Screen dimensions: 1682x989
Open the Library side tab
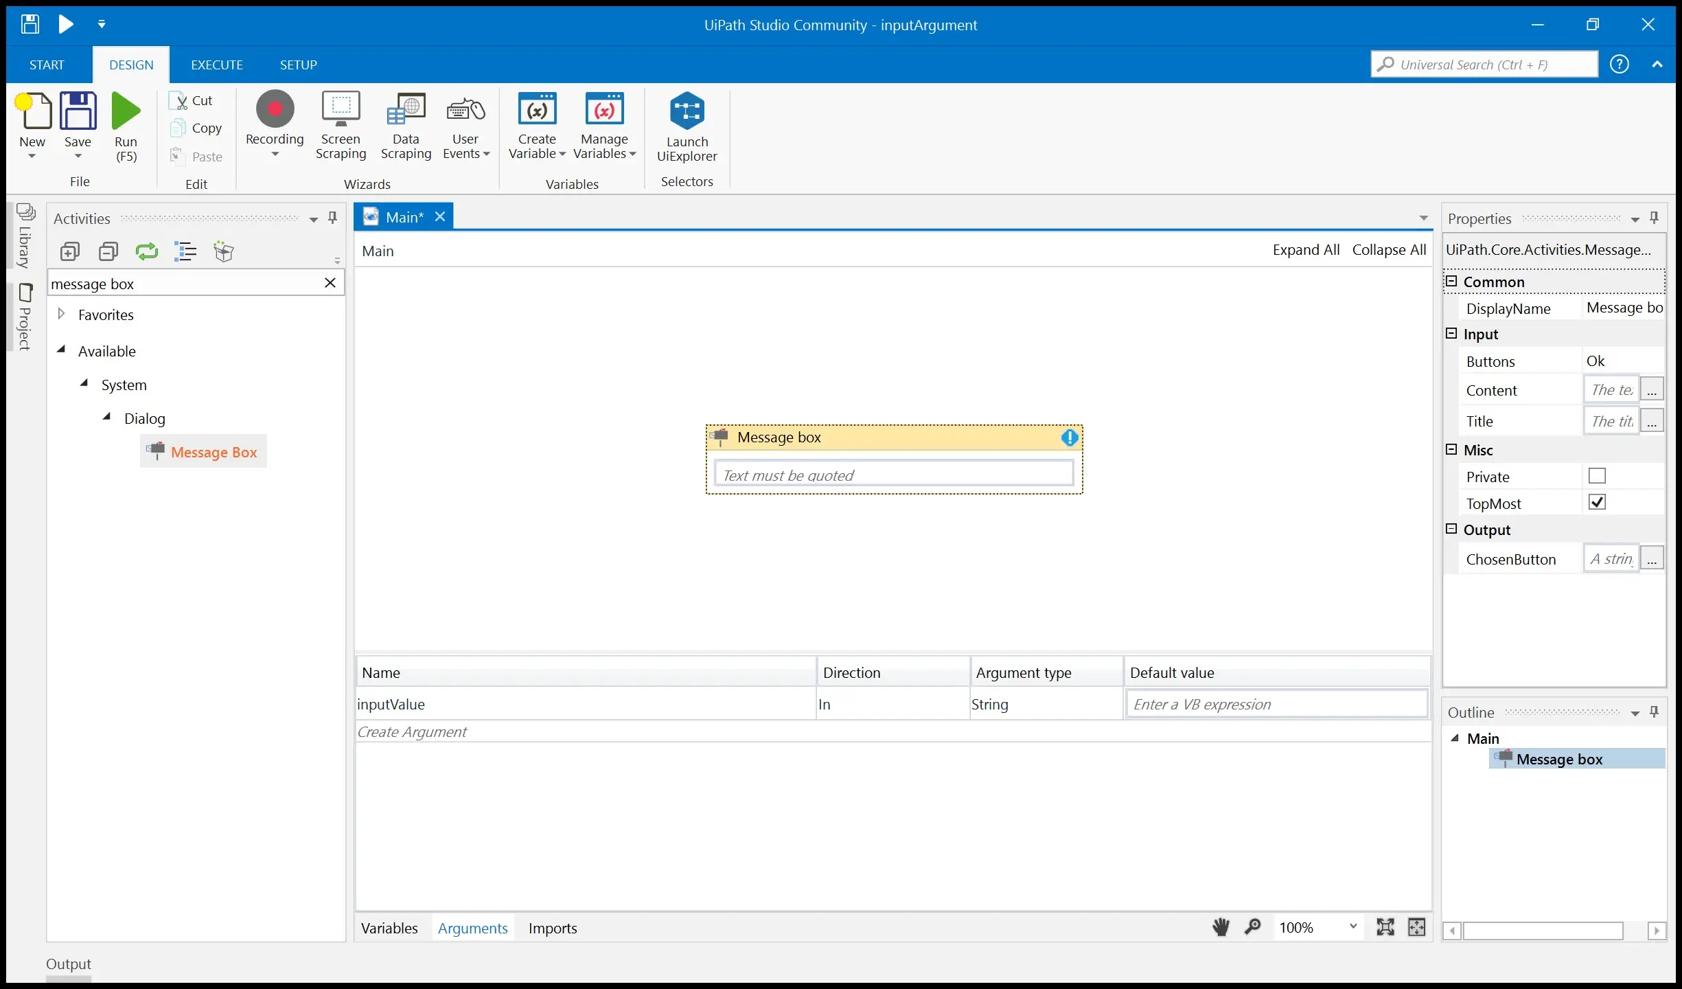[x=25, y=236]
